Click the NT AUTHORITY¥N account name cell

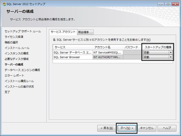point(108,57)
